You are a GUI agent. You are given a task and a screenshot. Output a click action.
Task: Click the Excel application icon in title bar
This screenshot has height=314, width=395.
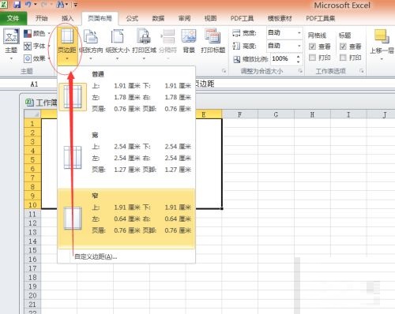click(4, 4)
